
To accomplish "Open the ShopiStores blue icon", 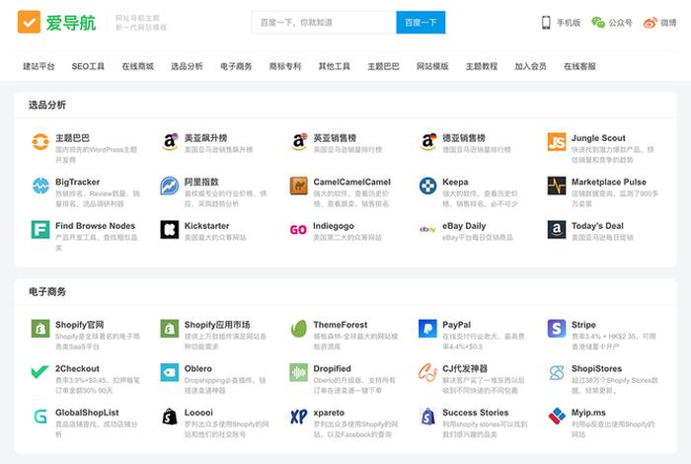I will (x=557, y=372).
